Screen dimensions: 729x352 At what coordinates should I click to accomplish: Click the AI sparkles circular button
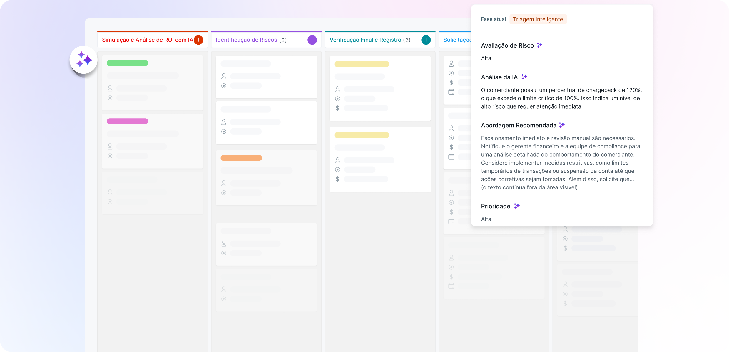(83, 60)
